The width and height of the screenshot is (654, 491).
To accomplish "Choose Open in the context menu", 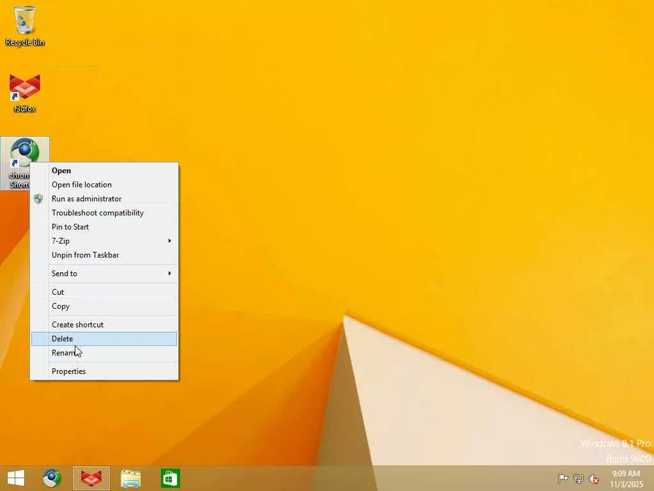I will click(x=104, y=170).
